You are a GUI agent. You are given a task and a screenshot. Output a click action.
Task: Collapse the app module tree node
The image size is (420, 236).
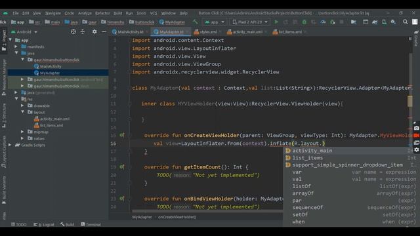pyautogui.click(x=10, y=40)
